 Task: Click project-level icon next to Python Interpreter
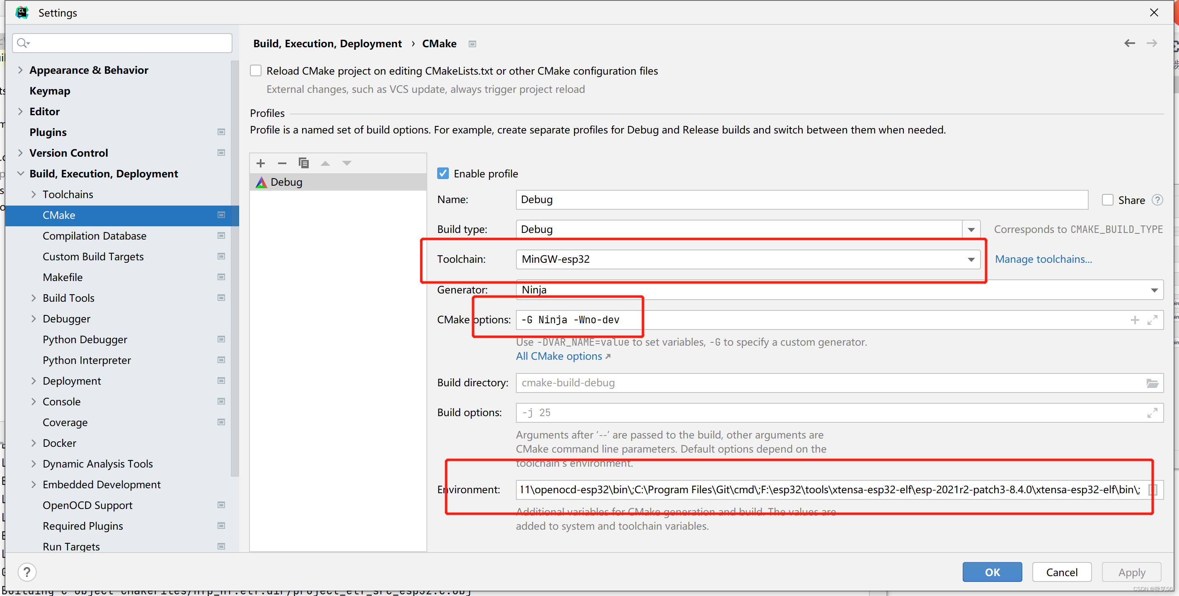221,360
